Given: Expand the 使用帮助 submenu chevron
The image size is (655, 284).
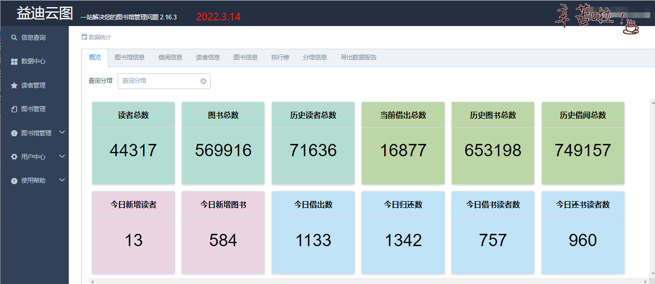Looking at the screenshot, I should point(62,180).
